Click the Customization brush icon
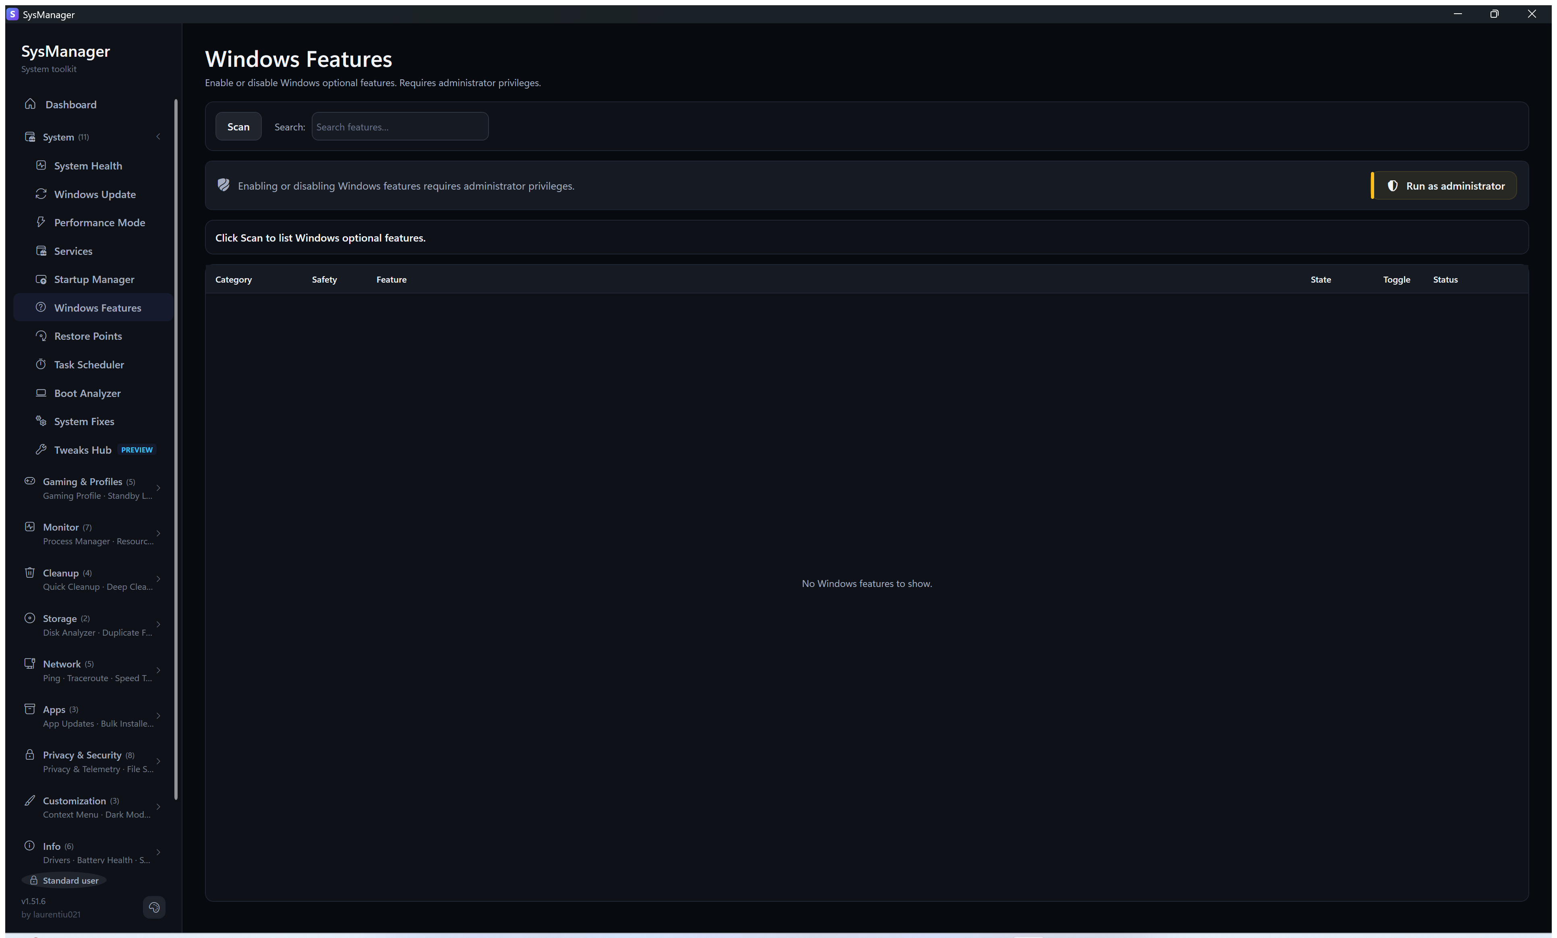 (30, 801)
